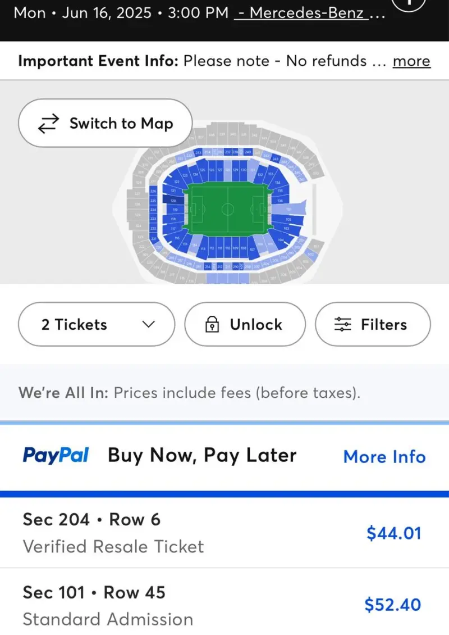Select the Sec 204 Row 6 listing

[224, 533]
